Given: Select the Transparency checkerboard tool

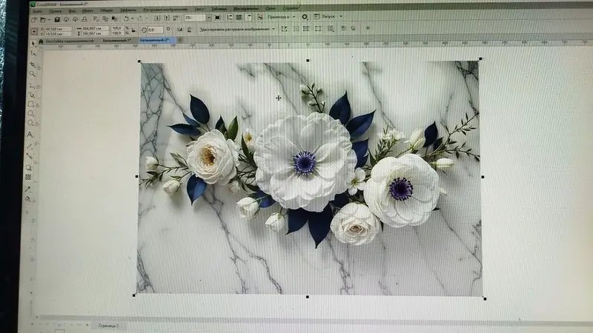Looking at the screenshot, I should point(28,177).
